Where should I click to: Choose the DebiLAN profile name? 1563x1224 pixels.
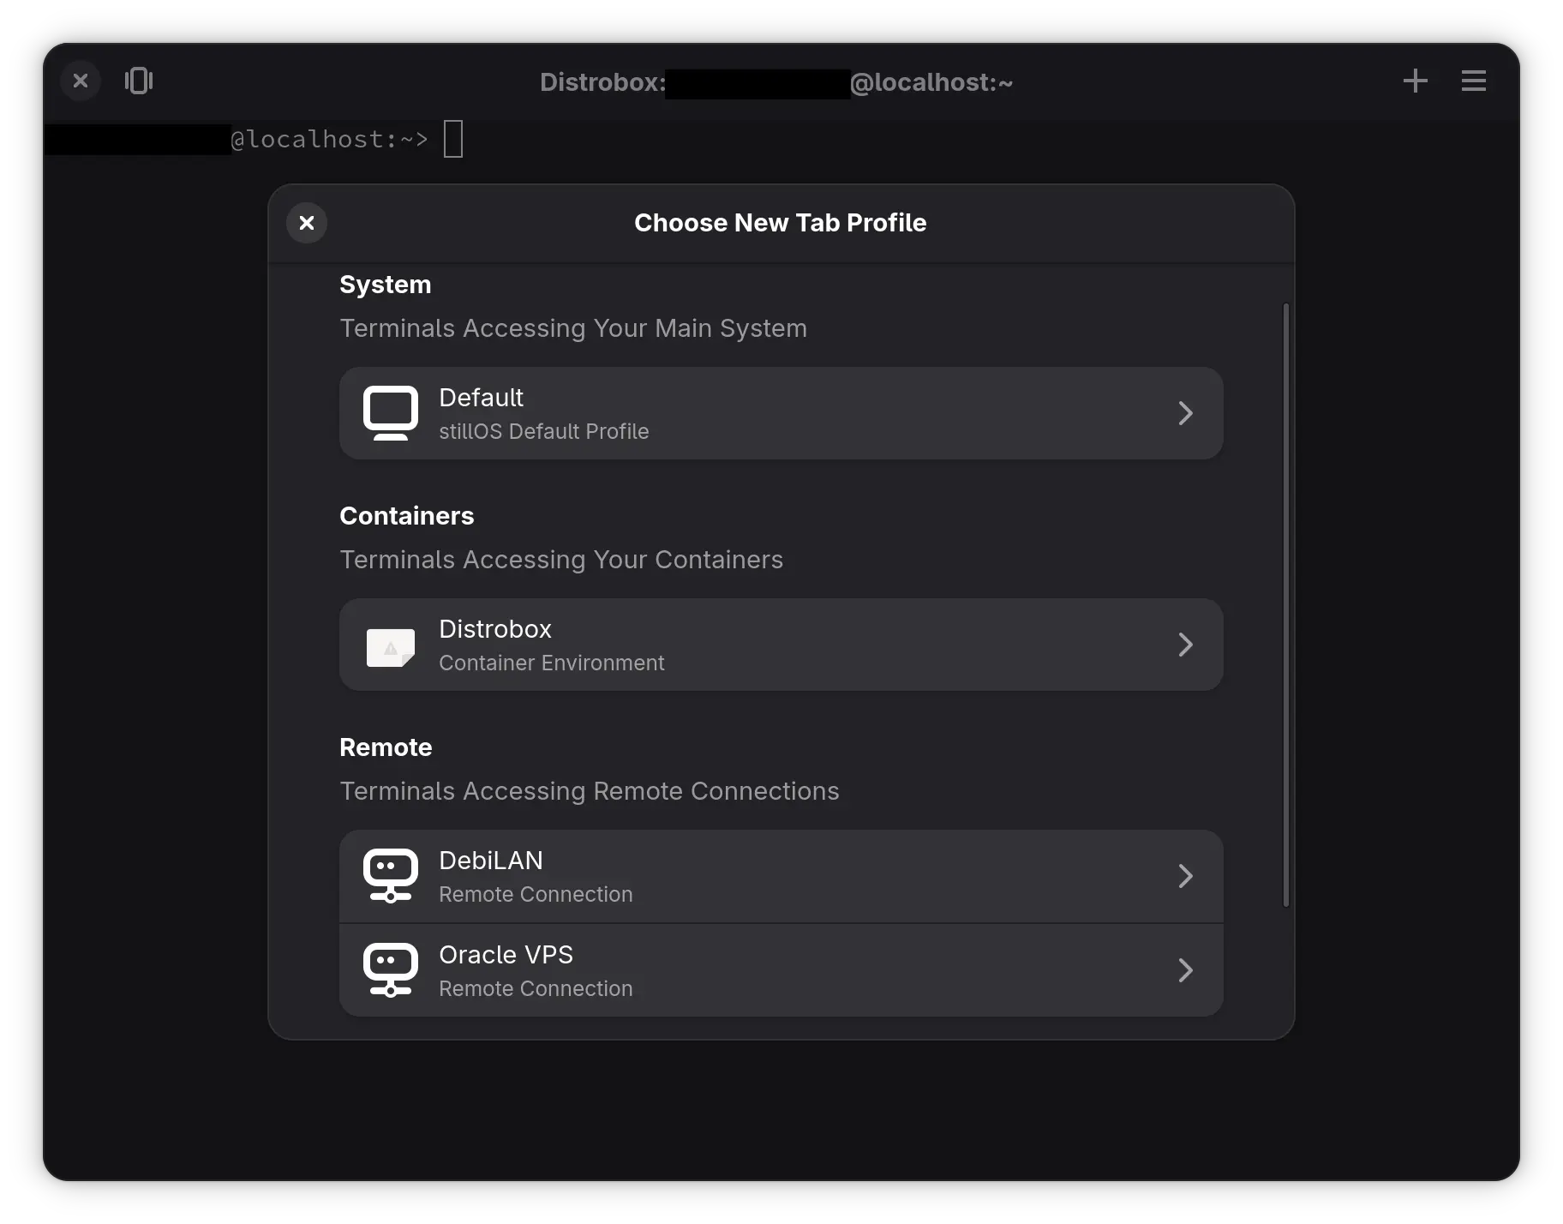[x=491, y=861]
